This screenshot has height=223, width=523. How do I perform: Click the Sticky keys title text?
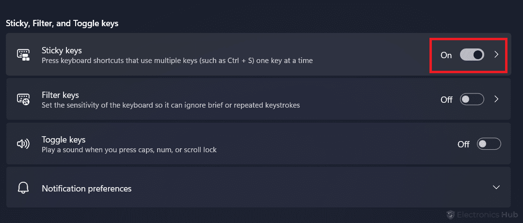(x=62, y=50)
